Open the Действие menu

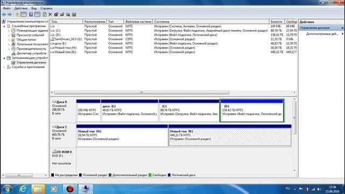pyautogui.click(x=21, y=9)
